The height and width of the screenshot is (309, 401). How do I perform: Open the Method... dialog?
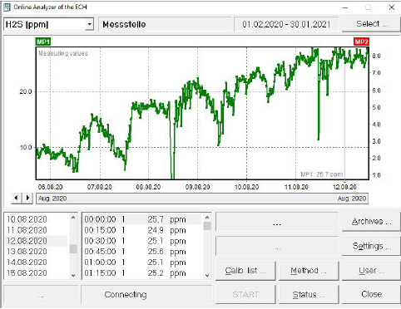[x=309, y=271]
